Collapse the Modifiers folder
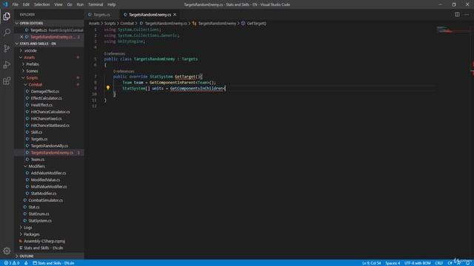This screenshot has width=474, height=266. 36,166
